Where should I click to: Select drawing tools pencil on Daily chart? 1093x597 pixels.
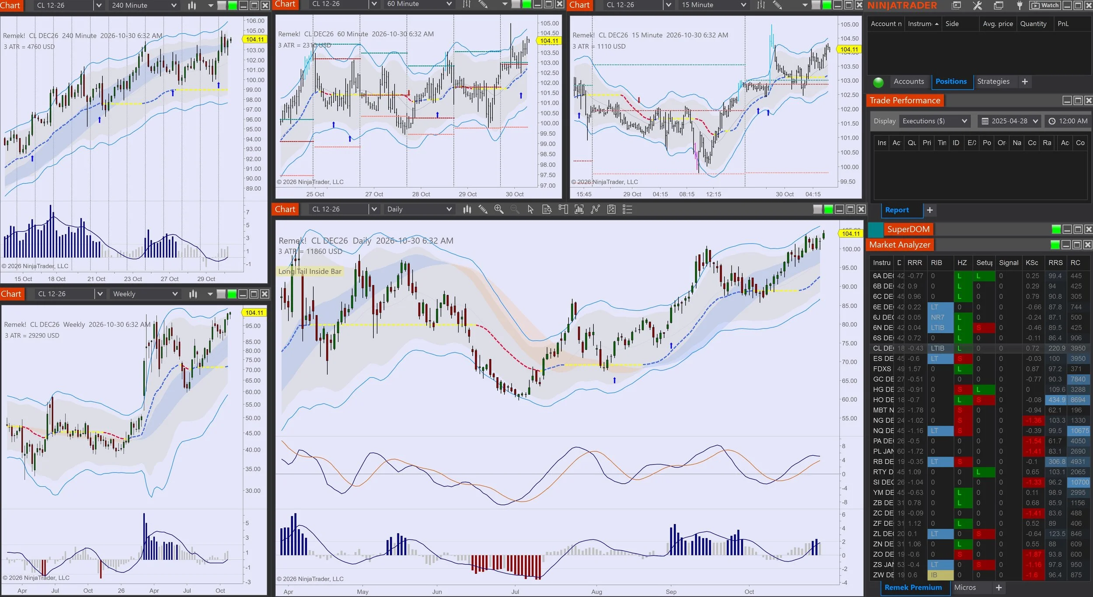(483, 209)
